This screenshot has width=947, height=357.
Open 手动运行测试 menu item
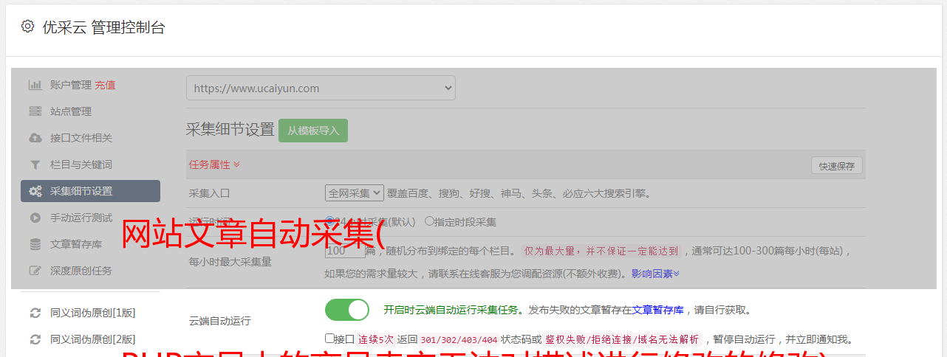tap(81, 218)
